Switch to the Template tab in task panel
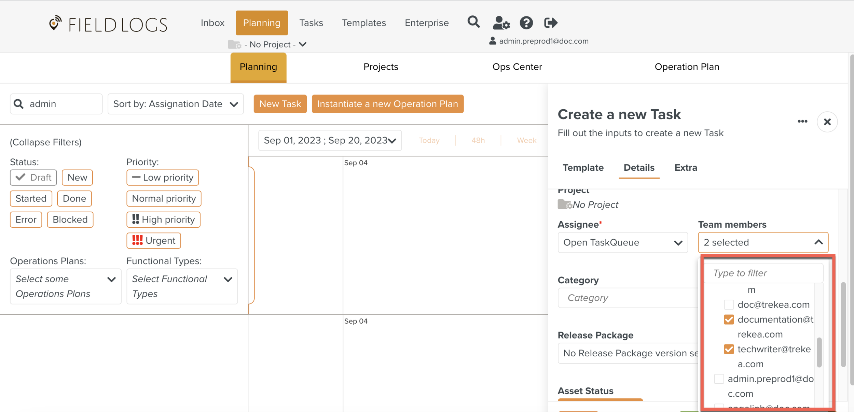854x412 pixels. [583, 168]
